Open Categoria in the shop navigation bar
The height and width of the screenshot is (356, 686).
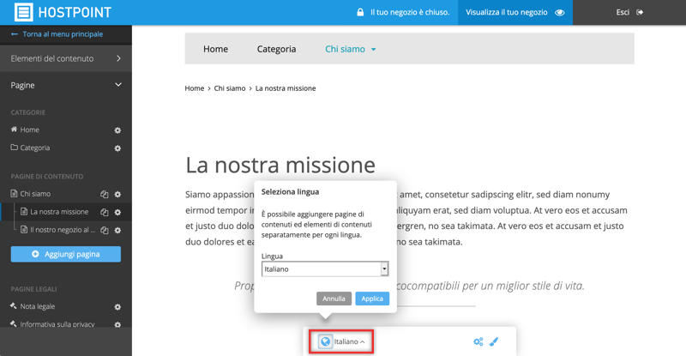point(276,49)
